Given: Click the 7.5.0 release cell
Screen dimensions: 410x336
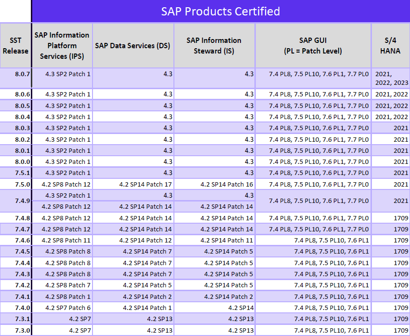Looking at the screenshot, I should pos(15,184).
